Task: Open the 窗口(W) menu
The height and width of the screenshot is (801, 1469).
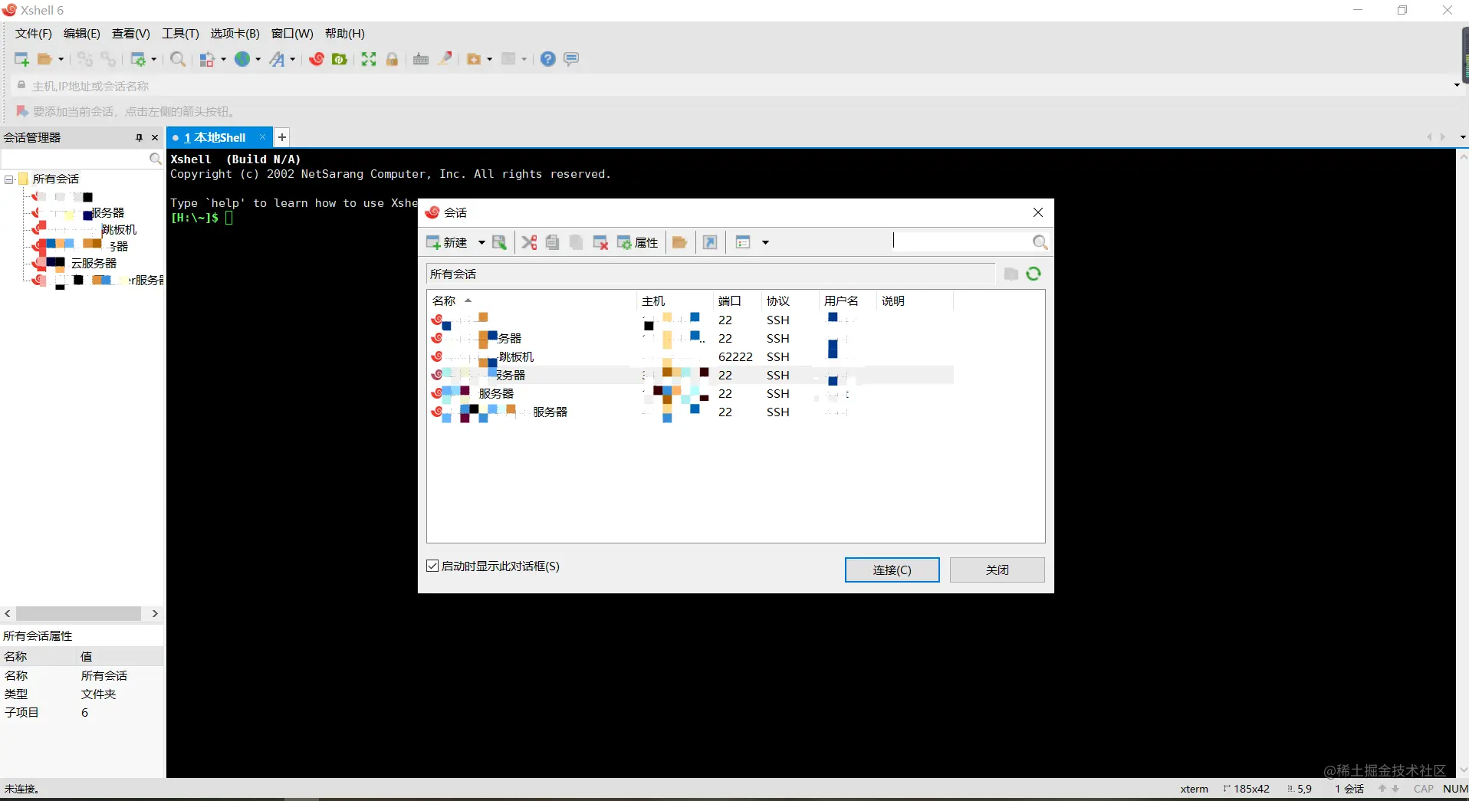Action: 292,34
